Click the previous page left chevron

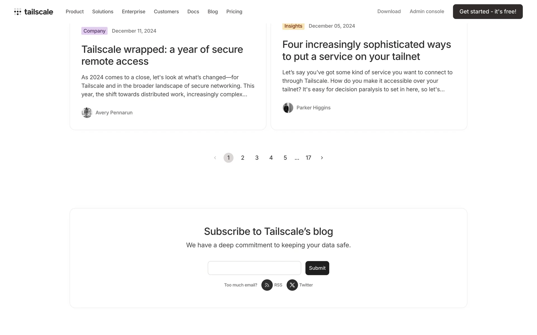pyautogui.click(x=215, y=158)
